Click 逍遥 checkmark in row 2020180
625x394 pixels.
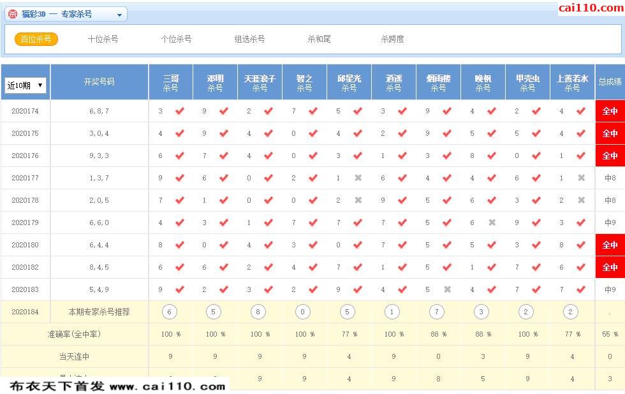[x=402, y=245]
